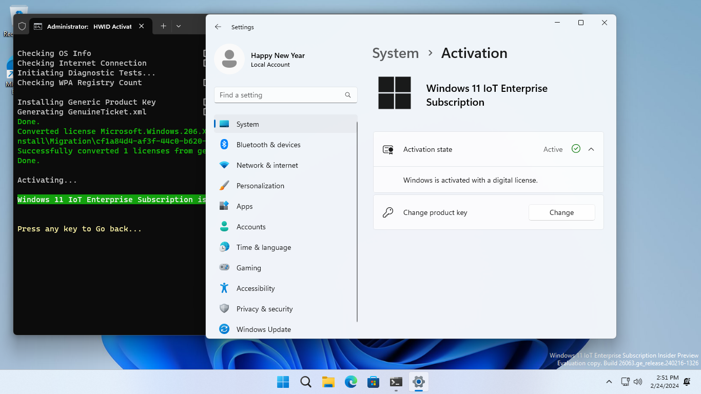Click the search magnifier in Find a setting

(348, 95)
